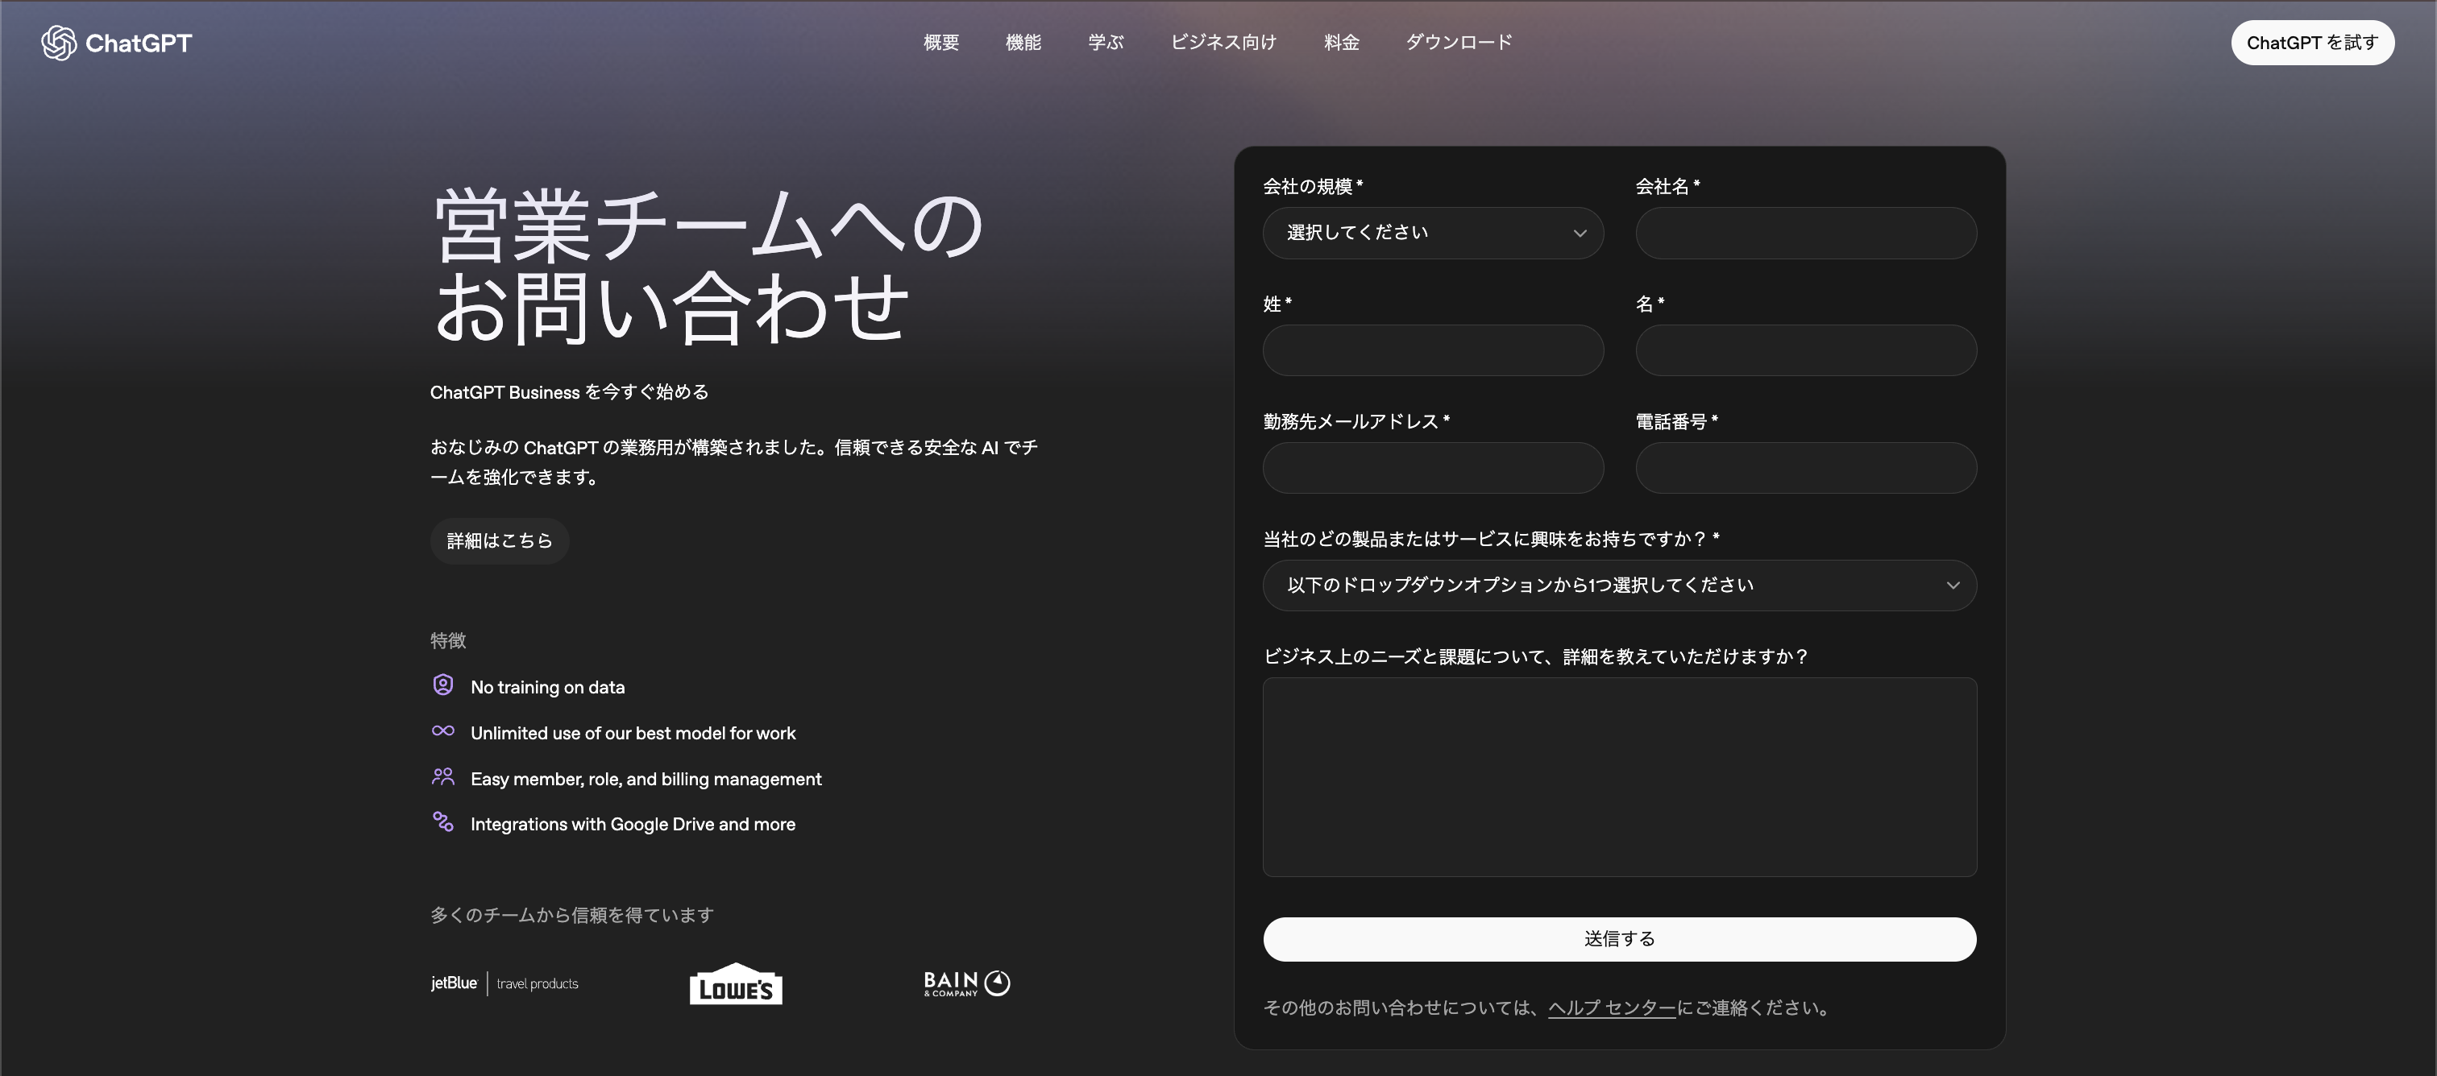The image size is (2437, 1076).
Task: Click the shield icon beside No training on data
Action: coord(442,685)
